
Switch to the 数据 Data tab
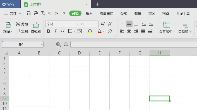[x=138, y=13]
